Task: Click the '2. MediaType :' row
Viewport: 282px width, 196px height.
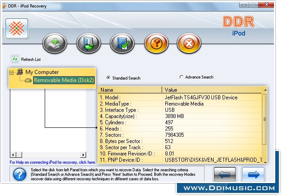Action: pyautogui.click(x=180, y=104)
